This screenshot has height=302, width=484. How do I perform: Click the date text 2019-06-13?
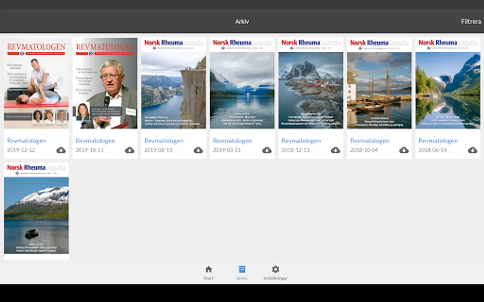click(158, 150)
